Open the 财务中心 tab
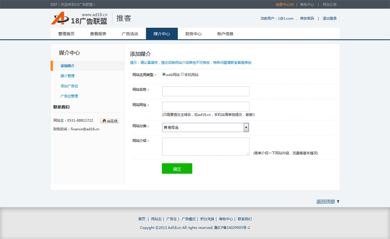Viewport: 390px width, 239px height. coord(194,34)
